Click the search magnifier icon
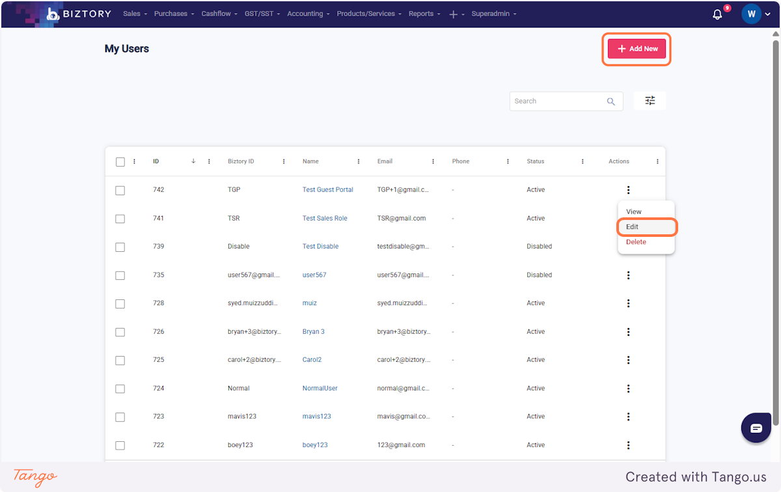This screenshot has height=492, width=781. 611,102
